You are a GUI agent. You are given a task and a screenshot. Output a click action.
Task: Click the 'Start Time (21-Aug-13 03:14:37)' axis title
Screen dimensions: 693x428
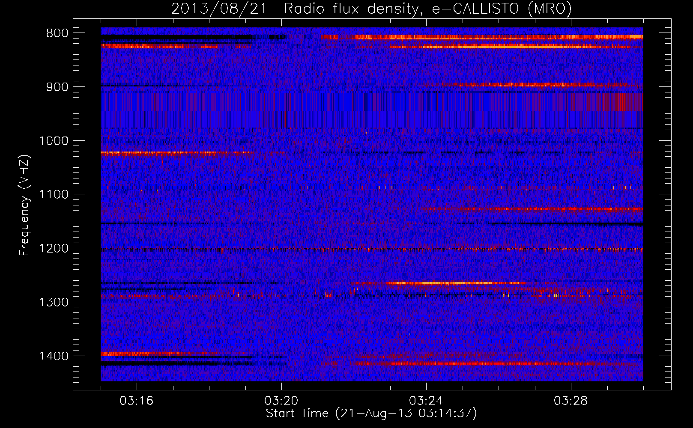[371, 413]
